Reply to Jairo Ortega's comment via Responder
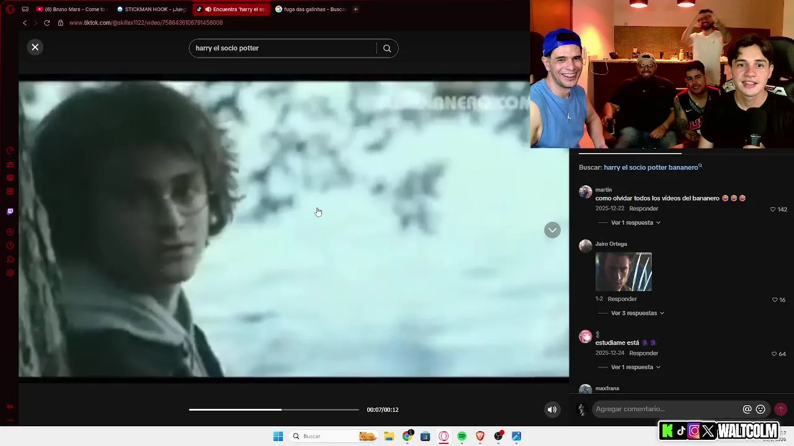Viewport: 794px width, 446px height. tap(622, 299)
